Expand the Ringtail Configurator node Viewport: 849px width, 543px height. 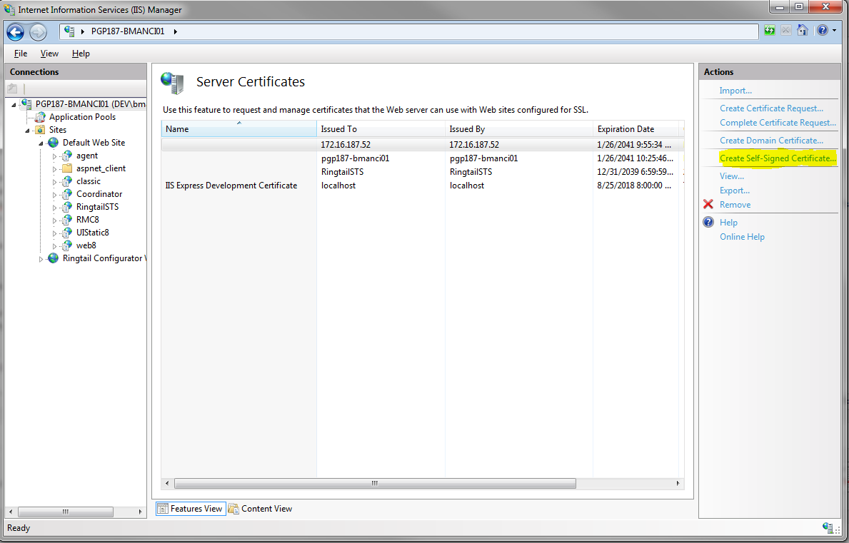coord(41,259)
